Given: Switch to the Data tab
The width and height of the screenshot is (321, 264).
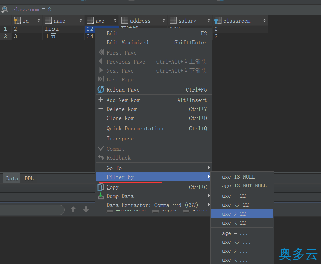Looking at the screenshot, I should coord(12,178).
